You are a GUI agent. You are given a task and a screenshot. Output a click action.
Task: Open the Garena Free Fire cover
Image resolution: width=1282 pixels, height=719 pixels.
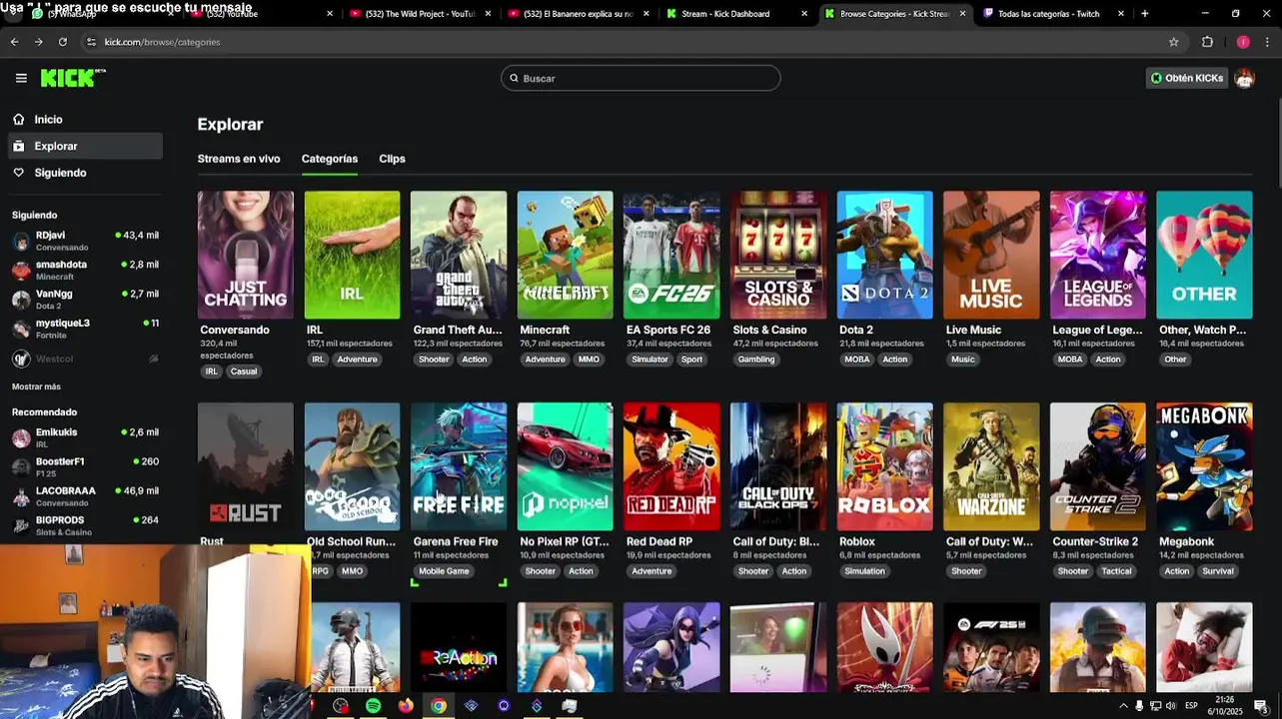459,466
